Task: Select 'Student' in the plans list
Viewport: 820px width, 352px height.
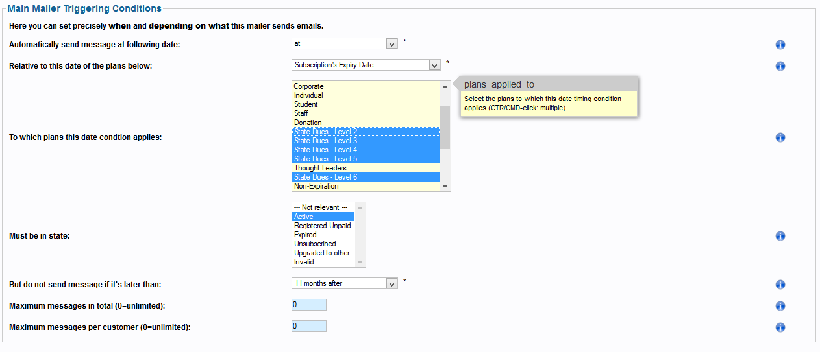Action: [x=366, y=104]
